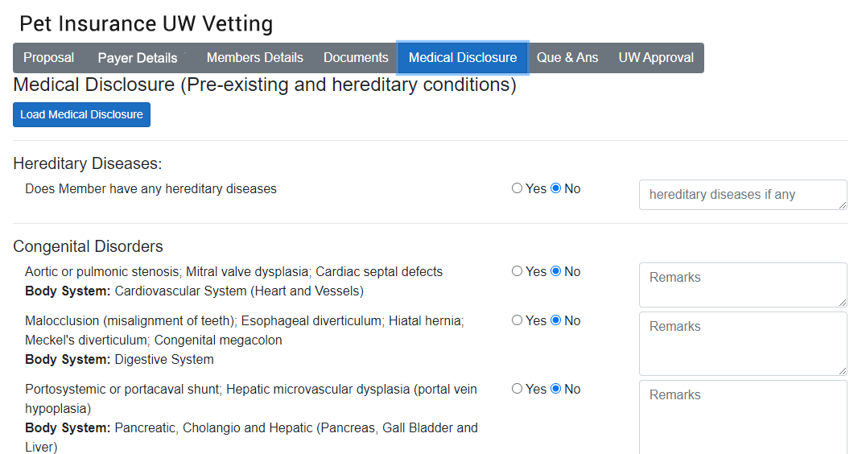
Task: Click the Load Medical Disclosure button
Action: (81, 114)
